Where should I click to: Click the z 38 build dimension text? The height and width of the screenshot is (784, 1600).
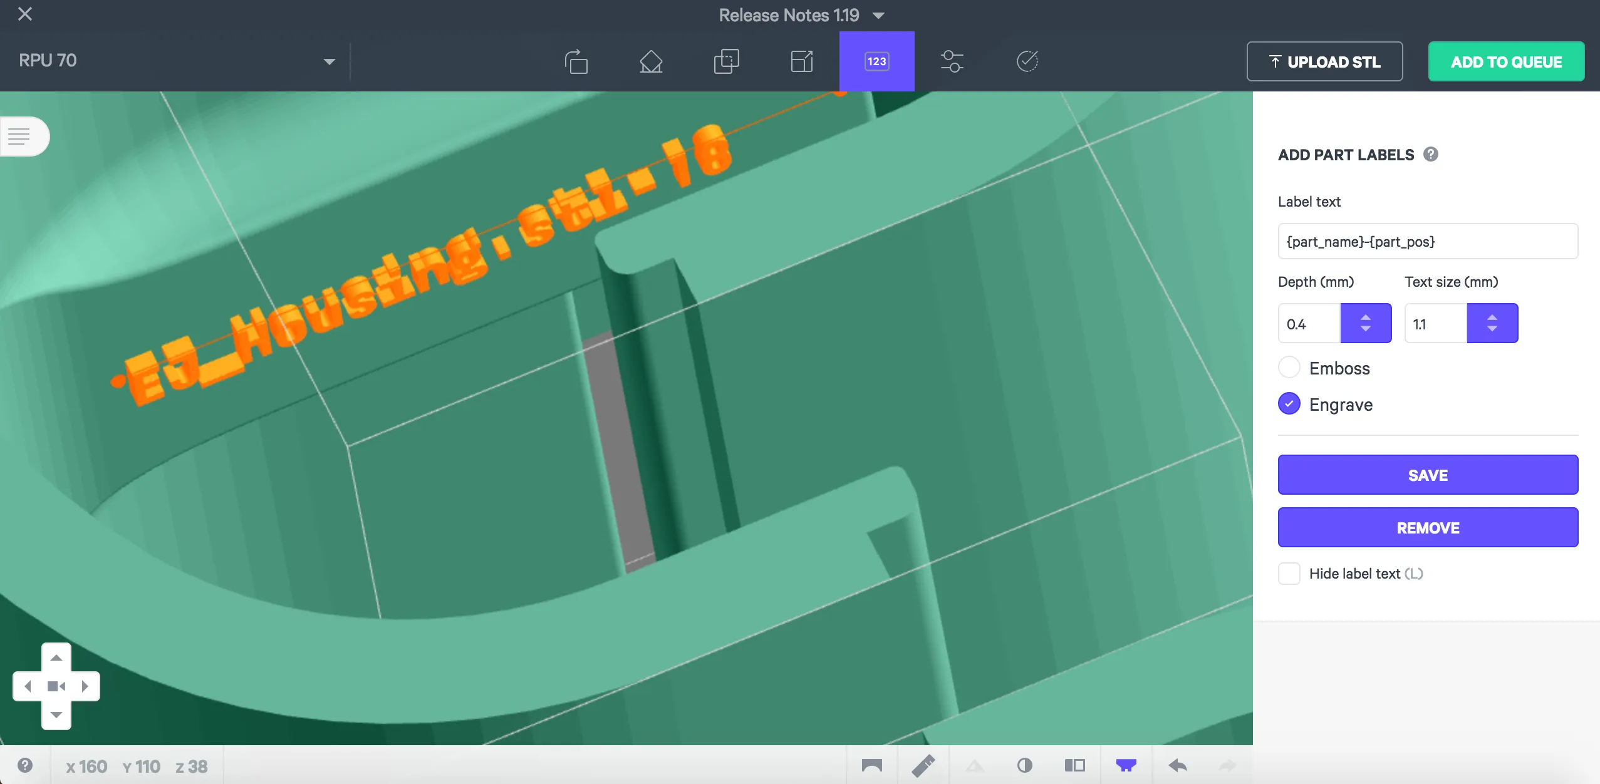click(x=192, y=766)
